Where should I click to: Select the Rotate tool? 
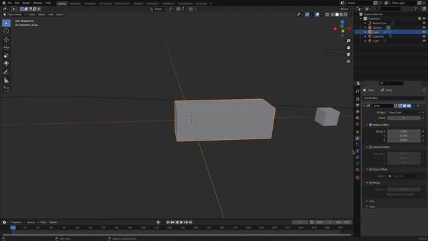[x=6, y=48]
